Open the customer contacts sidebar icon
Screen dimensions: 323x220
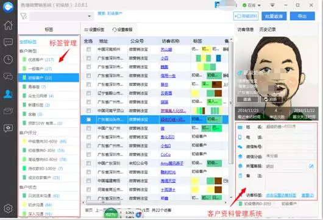(9, 94)
